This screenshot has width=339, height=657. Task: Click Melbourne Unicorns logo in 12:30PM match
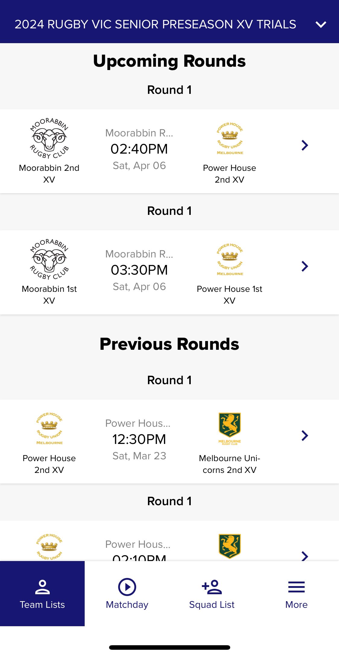230,429
